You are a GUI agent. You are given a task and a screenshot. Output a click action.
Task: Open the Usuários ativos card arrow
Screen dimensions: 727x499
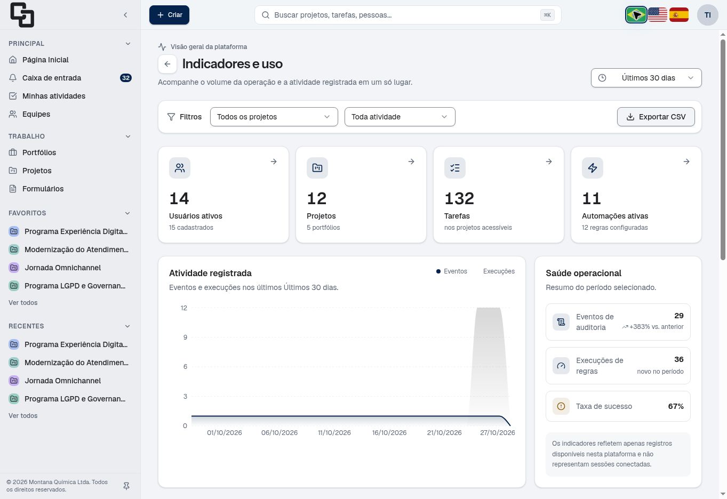[x=274, y=162]
